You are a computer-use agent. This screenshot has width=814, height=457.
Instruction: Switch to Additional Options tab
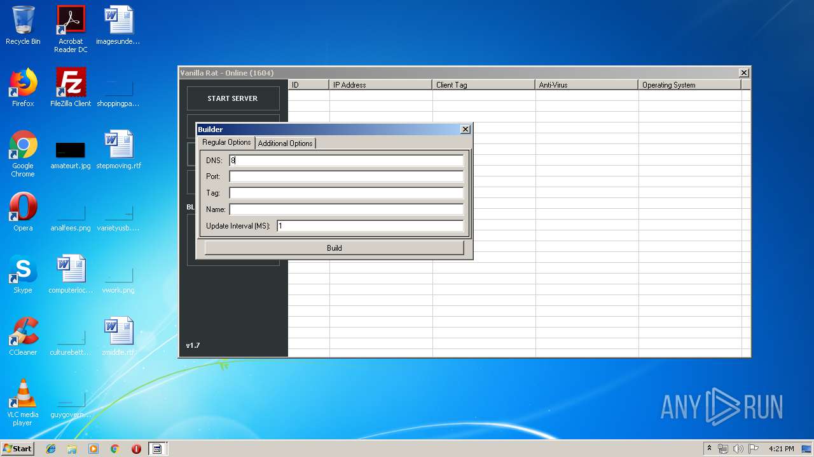(285, 143)
